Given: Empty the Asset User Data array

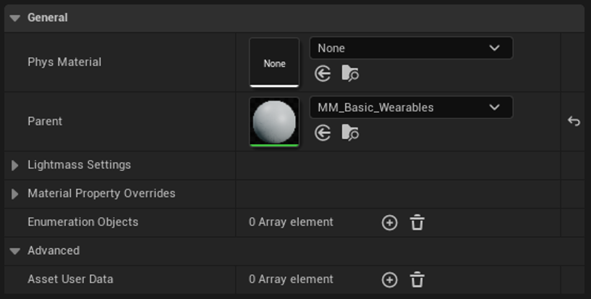Looking at the screenshot, I should click(x=417, y=279).
